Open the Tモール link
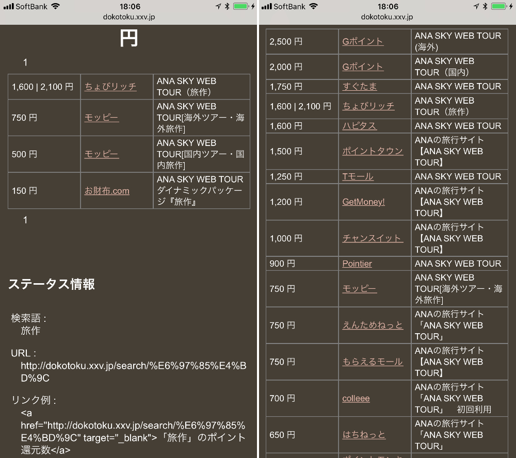 click(x=358, y=176)
